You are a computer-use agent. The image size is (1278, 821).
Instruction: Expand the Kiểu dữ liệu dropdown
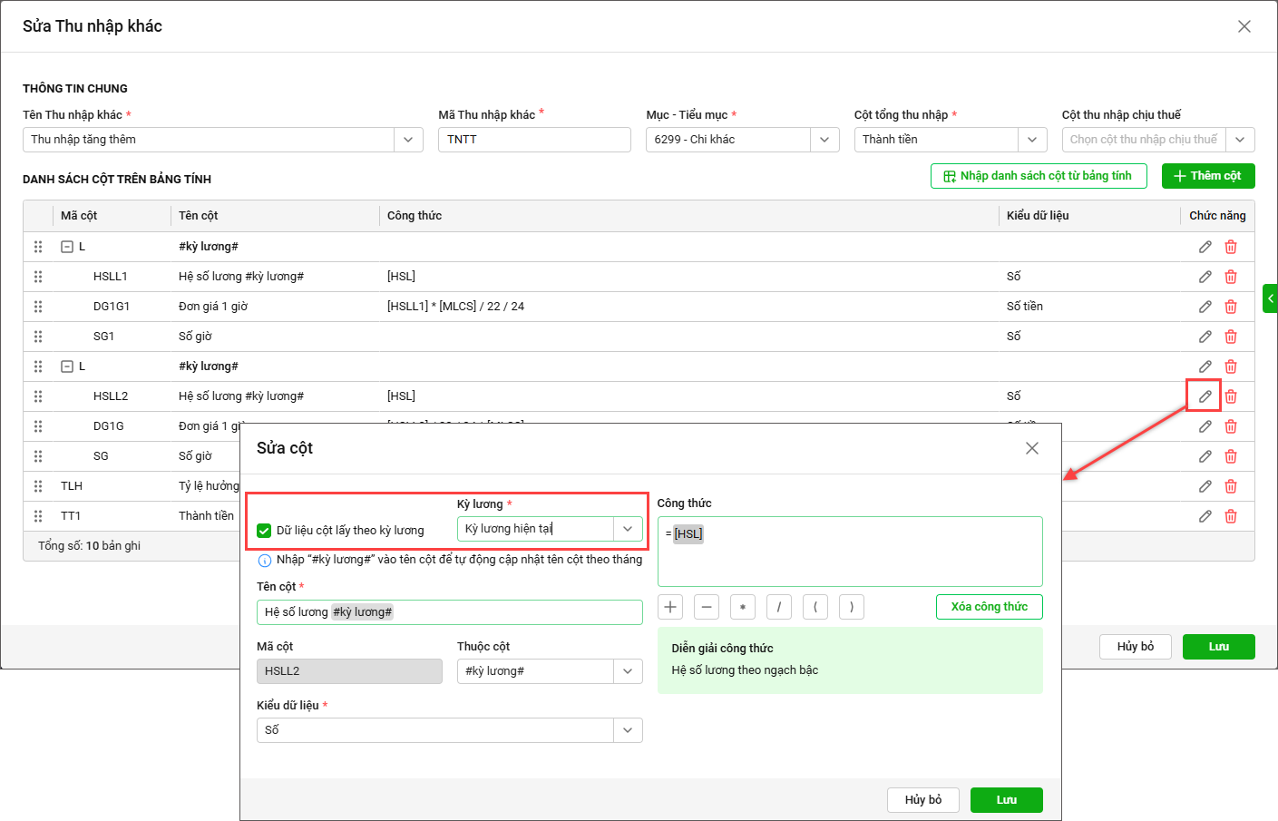(x=628, y=730)
